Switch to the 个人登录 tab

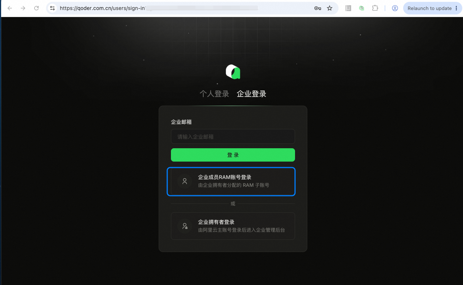[x=214, y=94]
